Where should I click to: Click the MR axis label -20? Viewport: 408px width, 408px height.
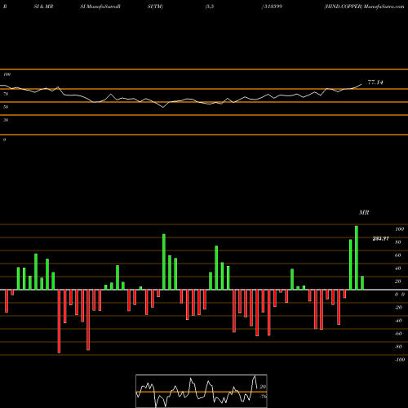(398, 308)
